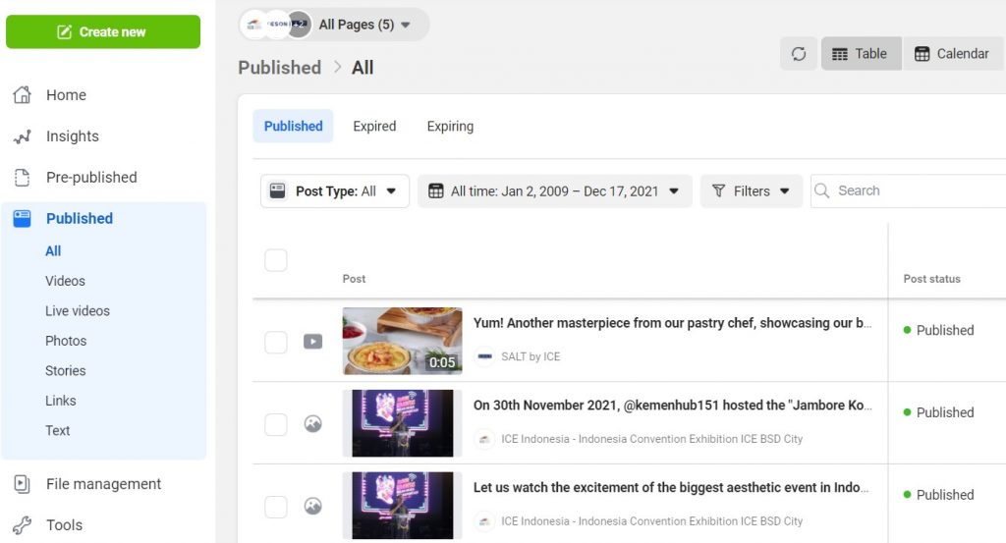Click the Create new button
The image size is (1006, 543).
pos(102,31)
